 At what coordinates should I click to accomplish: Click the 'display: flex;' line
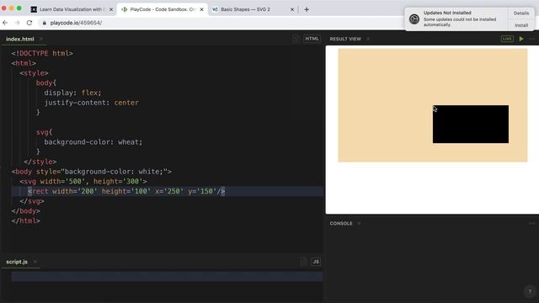73,93
